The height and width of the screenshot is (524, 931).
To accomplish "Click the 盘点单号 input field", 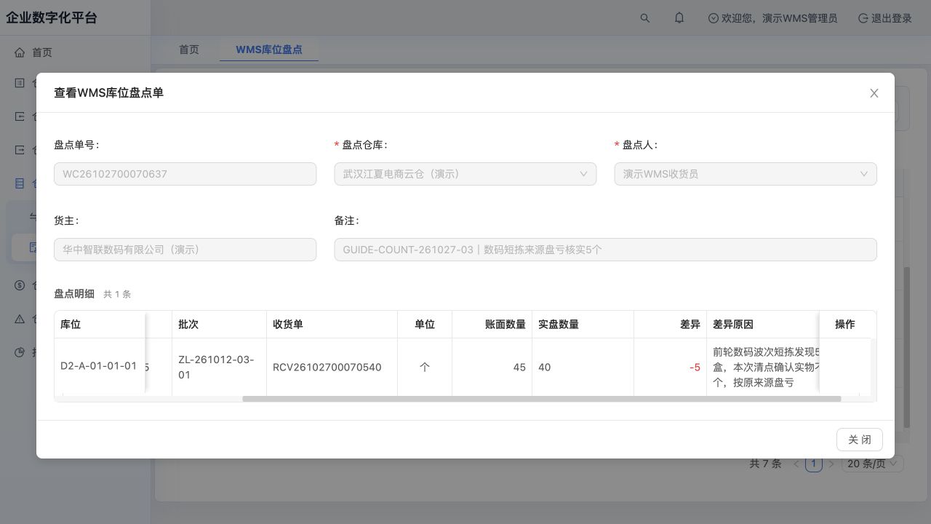I will click(185, 174).
